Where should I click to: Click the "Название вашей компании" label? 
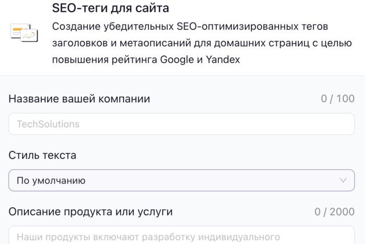tap(79, 99)
